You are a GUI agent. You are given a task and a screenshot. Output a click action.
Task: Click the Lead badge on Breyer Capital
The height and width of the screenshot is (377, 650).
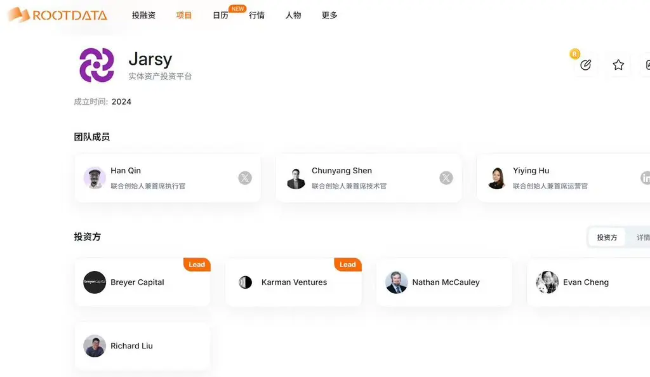197,265
